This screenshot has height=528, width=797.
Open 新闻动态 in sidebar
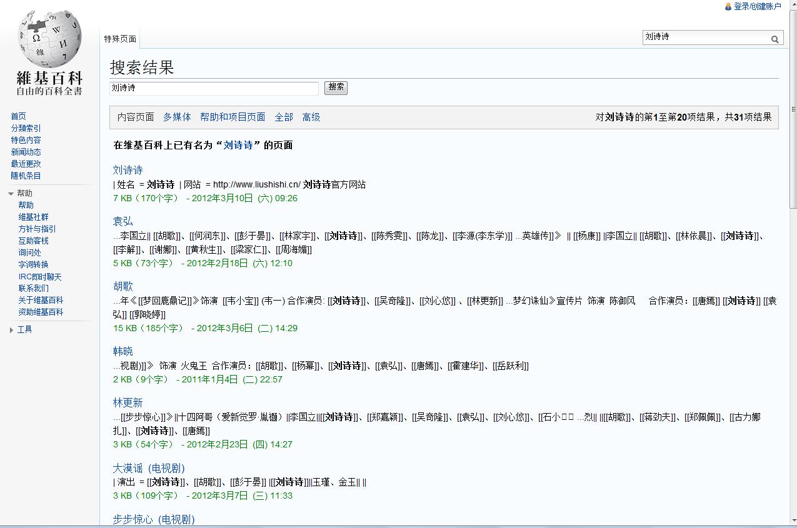pyautogui.click(x=26, y=152)
